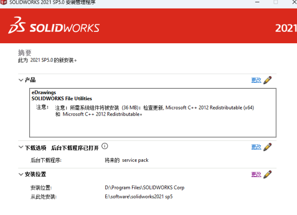The height and width of the screenshot is (215, 297).
Task: Close the installation manager window
Action: coord(294,2)
